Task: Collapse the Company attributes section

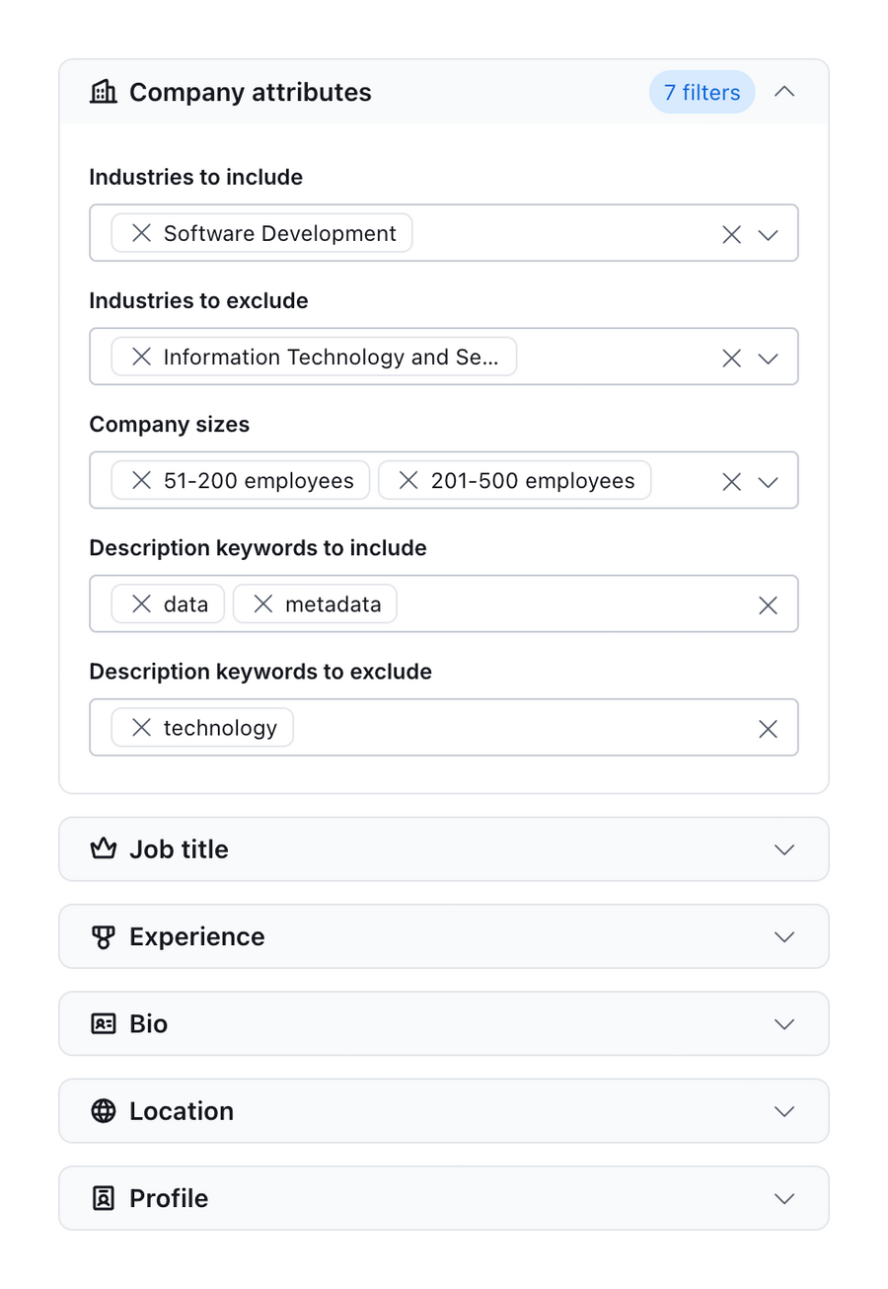Action: pos(784,92)
